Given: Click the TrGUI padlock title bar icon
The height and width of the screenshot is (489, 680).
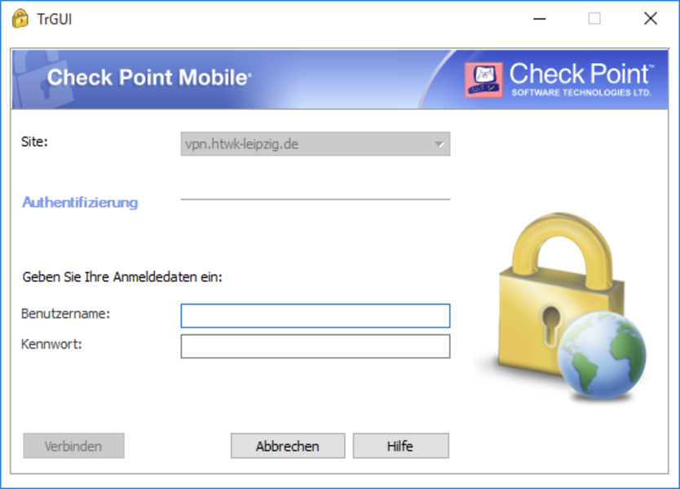Looking at the screenshot, I should pos(20,19).
